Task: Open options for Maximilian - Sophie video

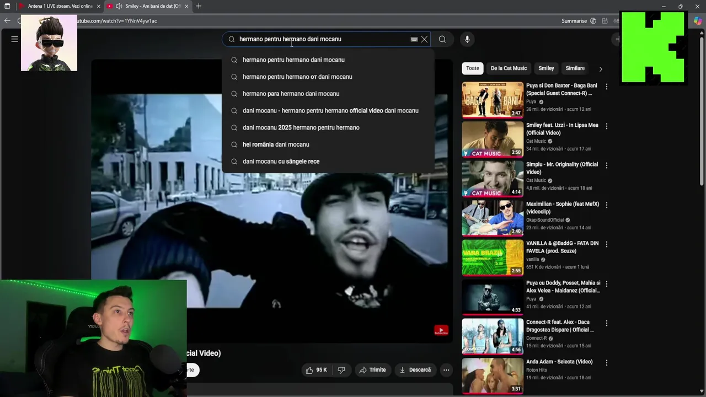Action: pyautogui.click(x=607, y=205)
